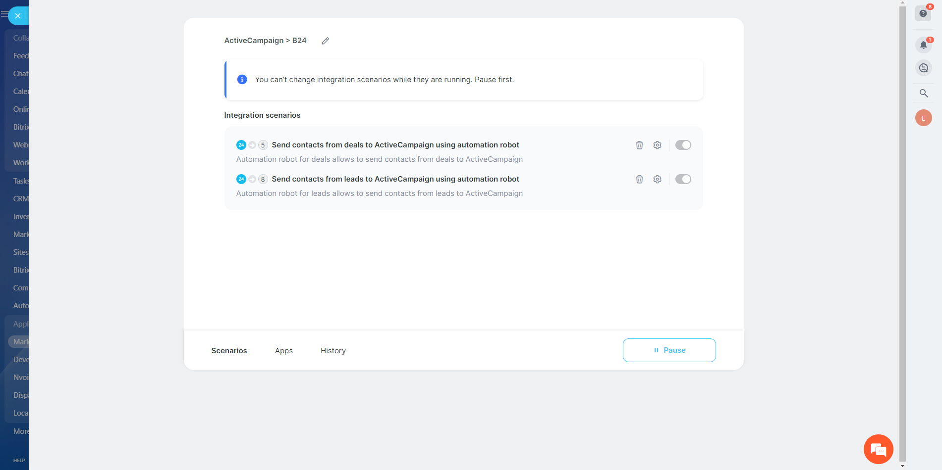This screenshot has width=942, height=470.
Task: Toggle the leads scenario switch
Action: pos(683,179)
